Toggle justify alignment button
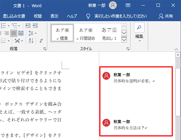This screenshot has height=140, width=181. pos(13,33)
